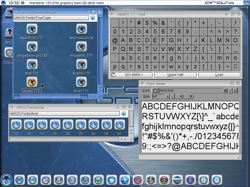Toggle underline style in Font Viewer
The image size is (250, 187).
tap(235, 91)
